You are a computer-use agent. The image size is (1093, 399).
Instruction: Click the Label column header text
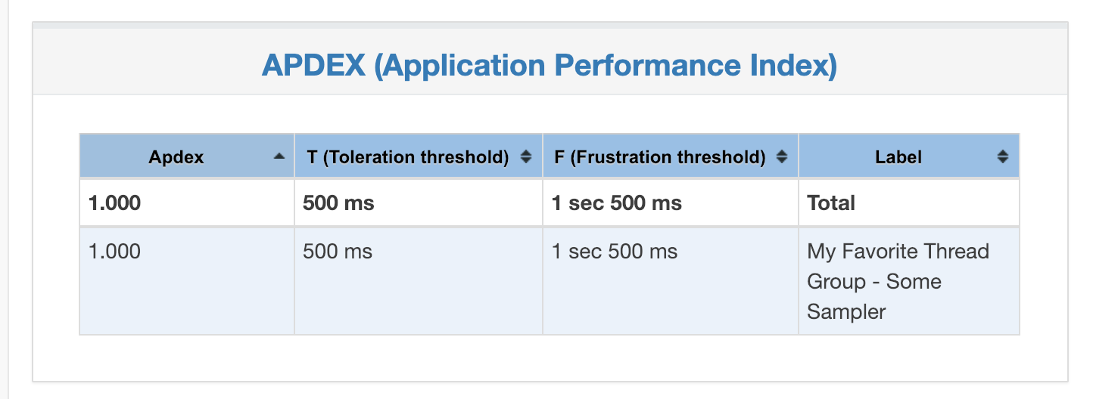click(898, 157)
